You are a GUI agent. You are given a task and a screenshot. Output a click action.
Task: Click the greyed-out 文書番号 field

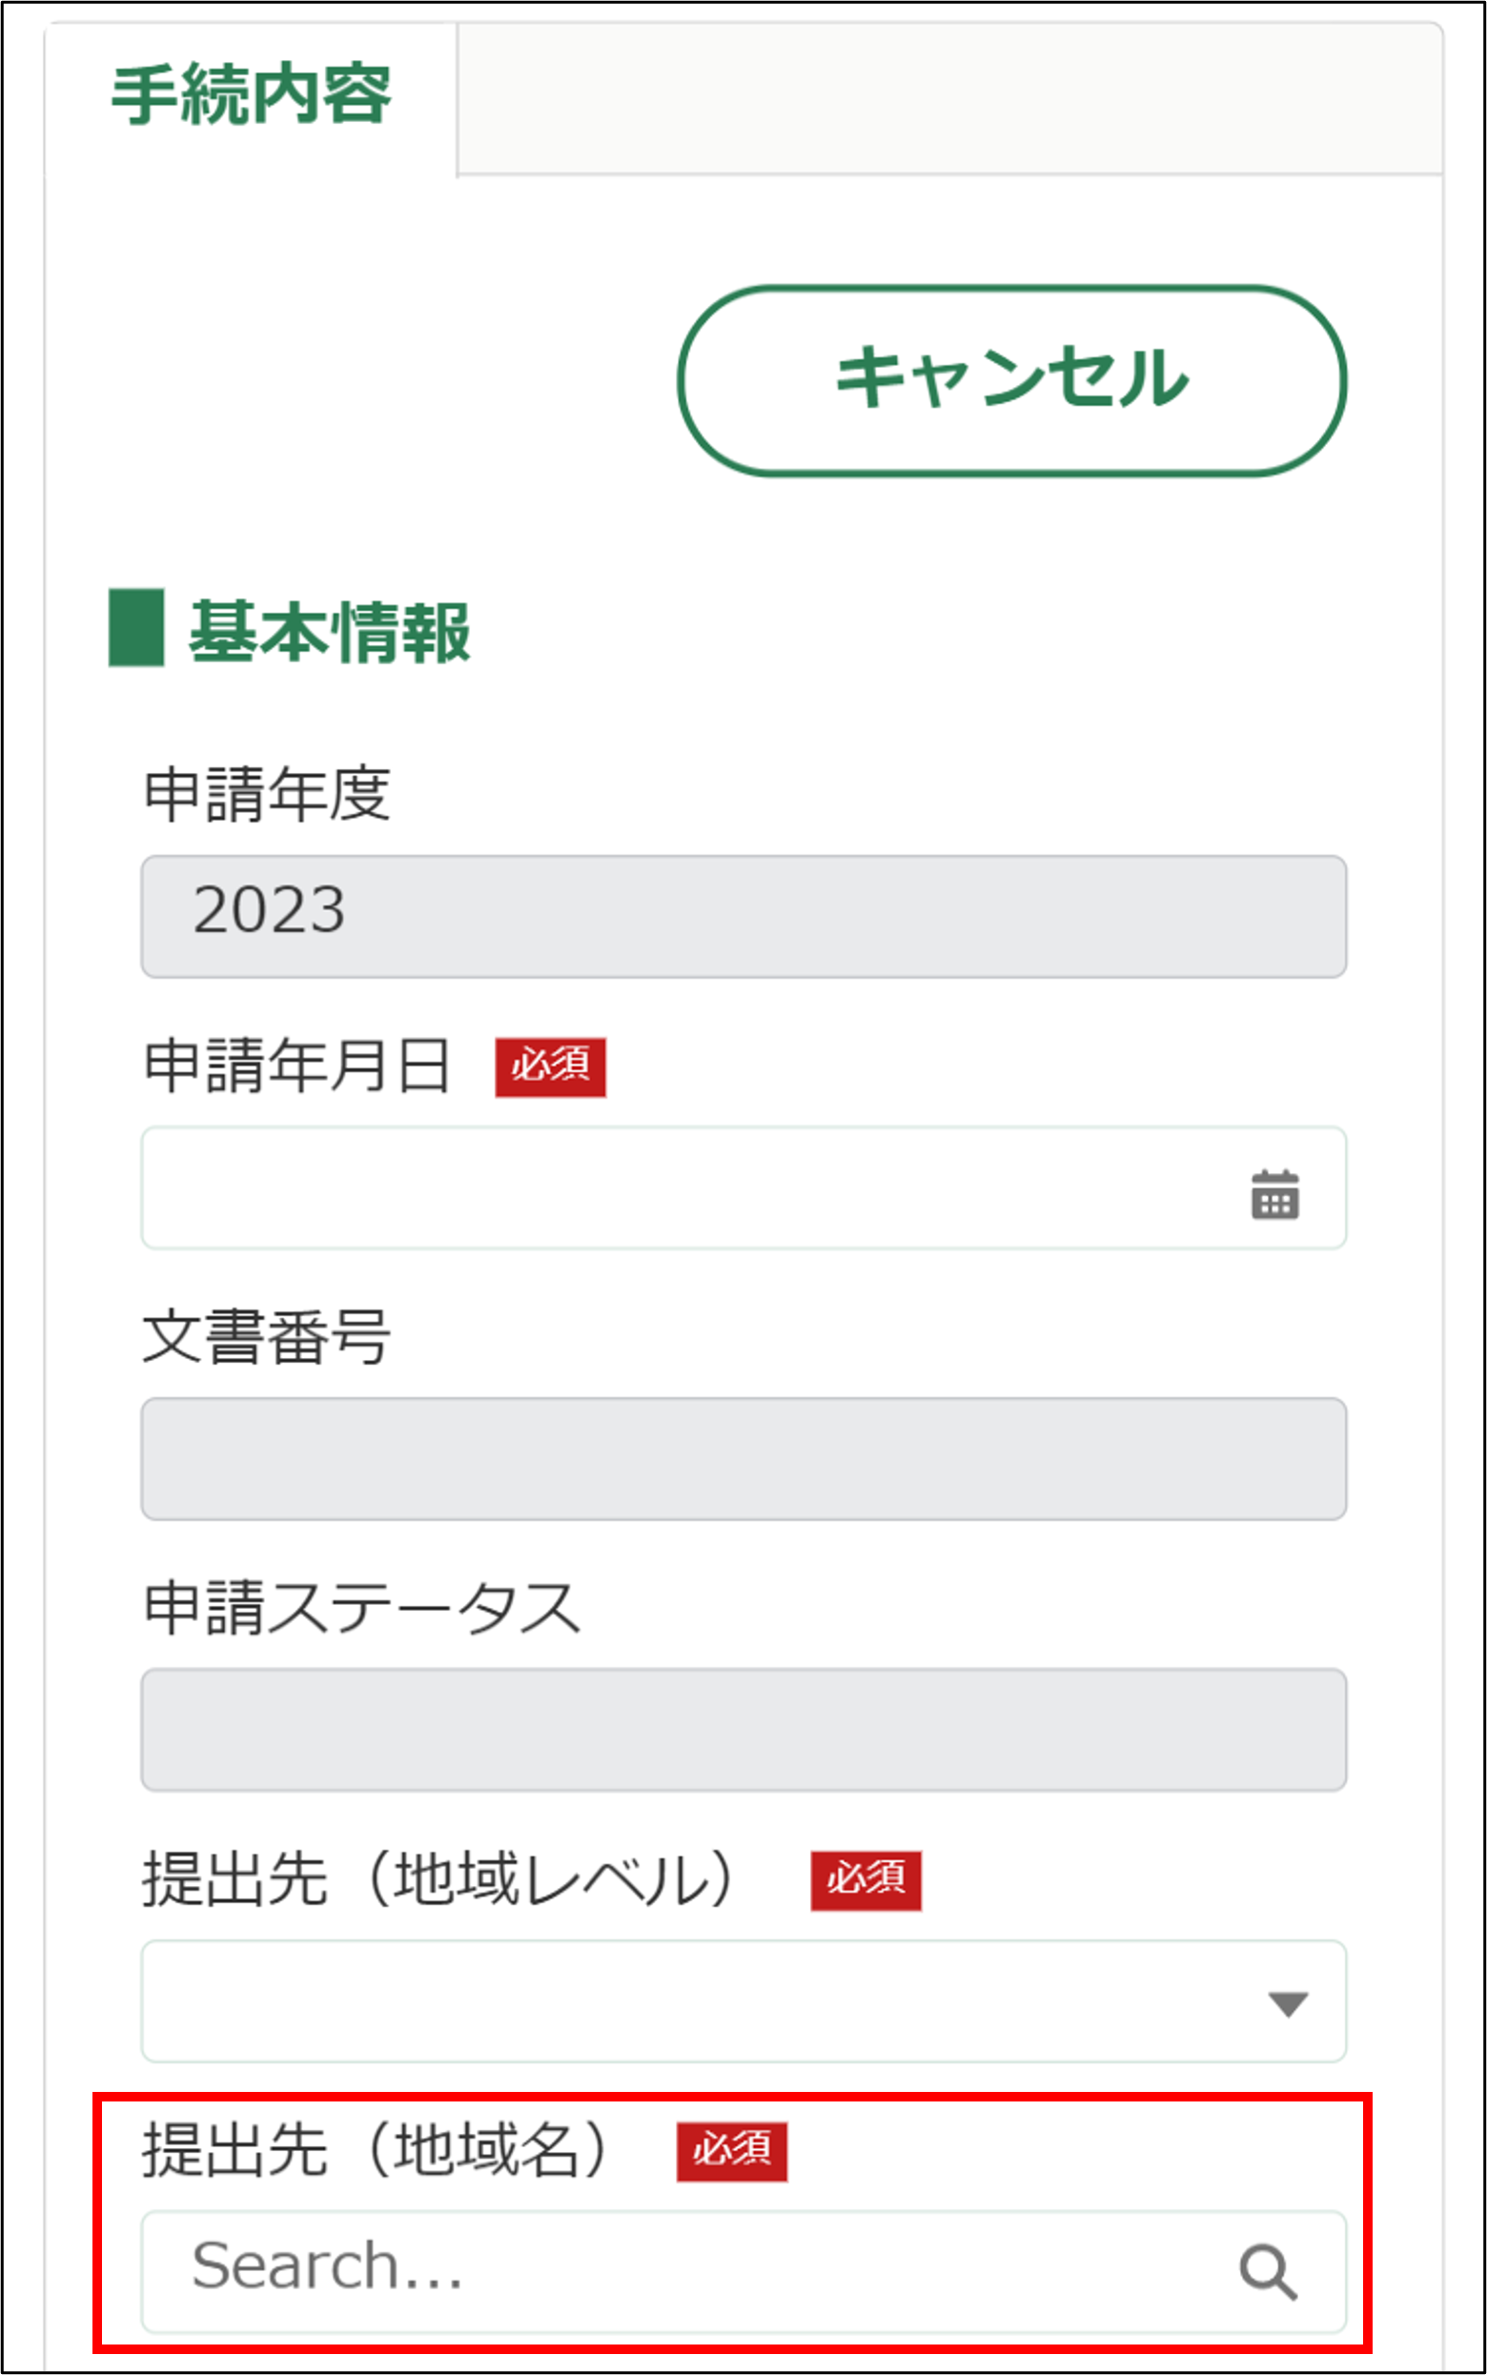743,1459
